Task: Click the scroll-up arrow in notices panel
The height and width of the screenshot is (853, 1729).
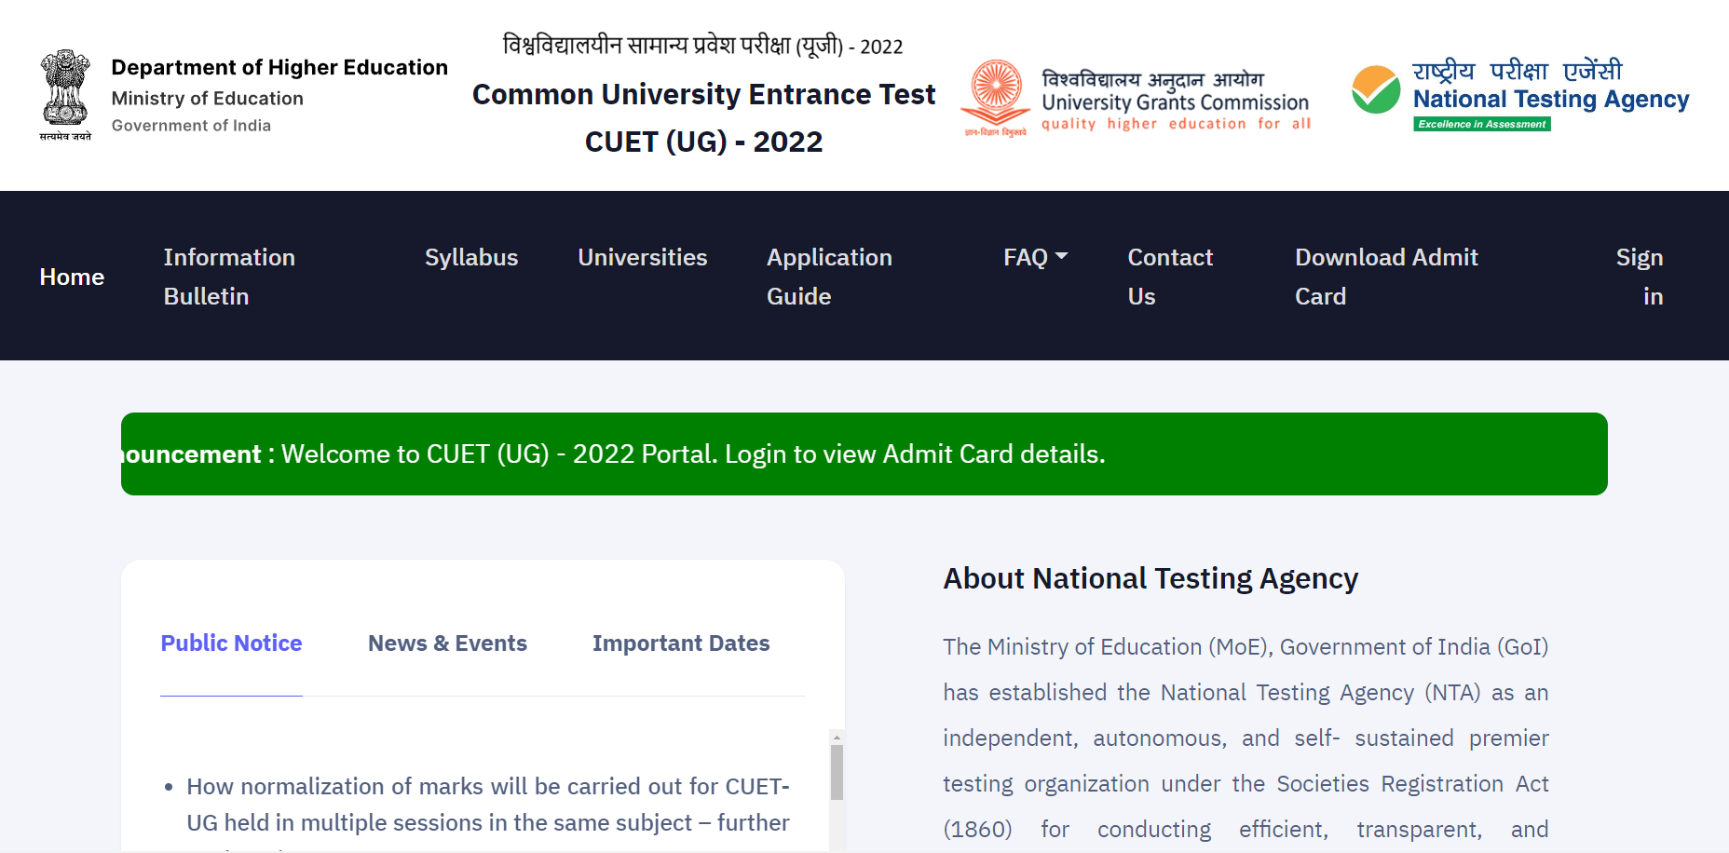Action: (x=837, y=738)
